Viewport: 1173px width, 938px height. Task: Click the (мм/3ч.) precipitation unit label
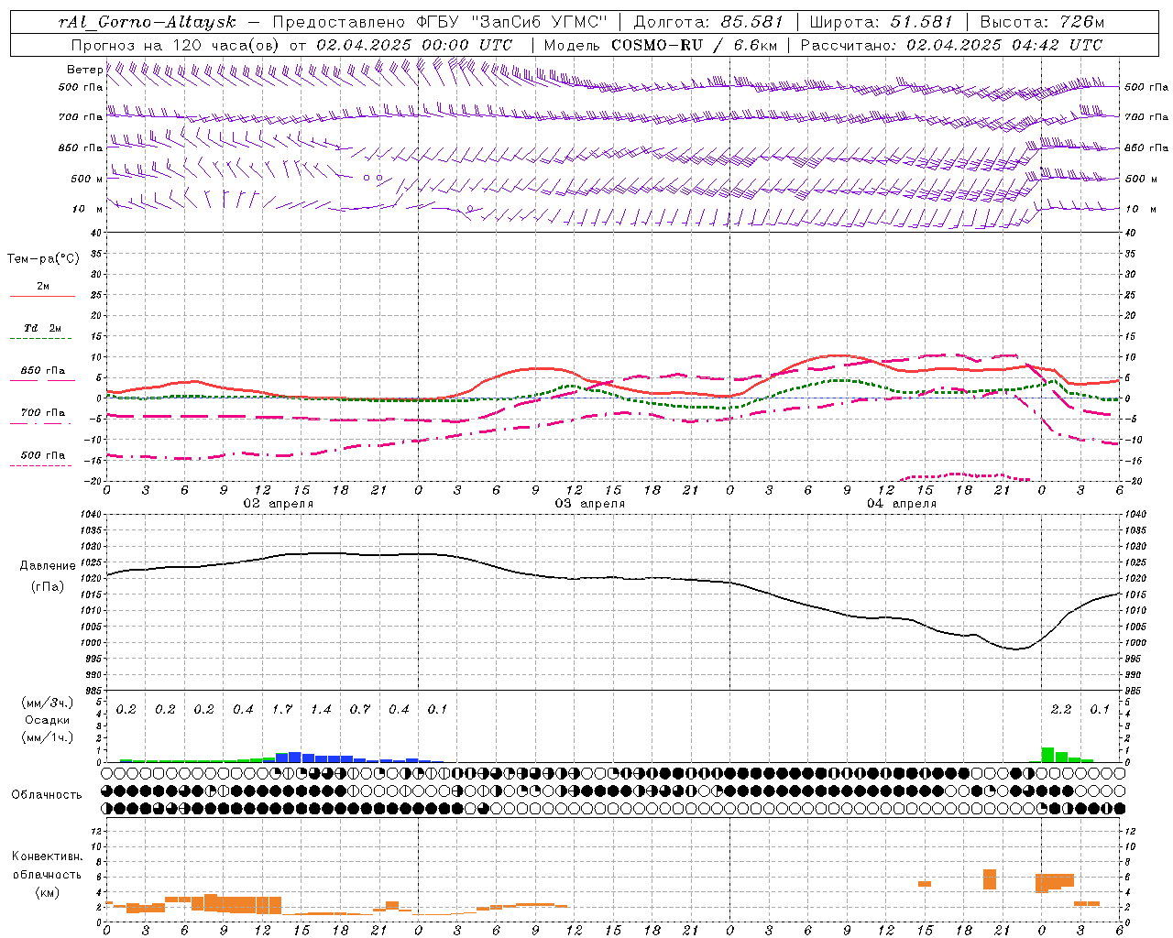pos(48,703)
